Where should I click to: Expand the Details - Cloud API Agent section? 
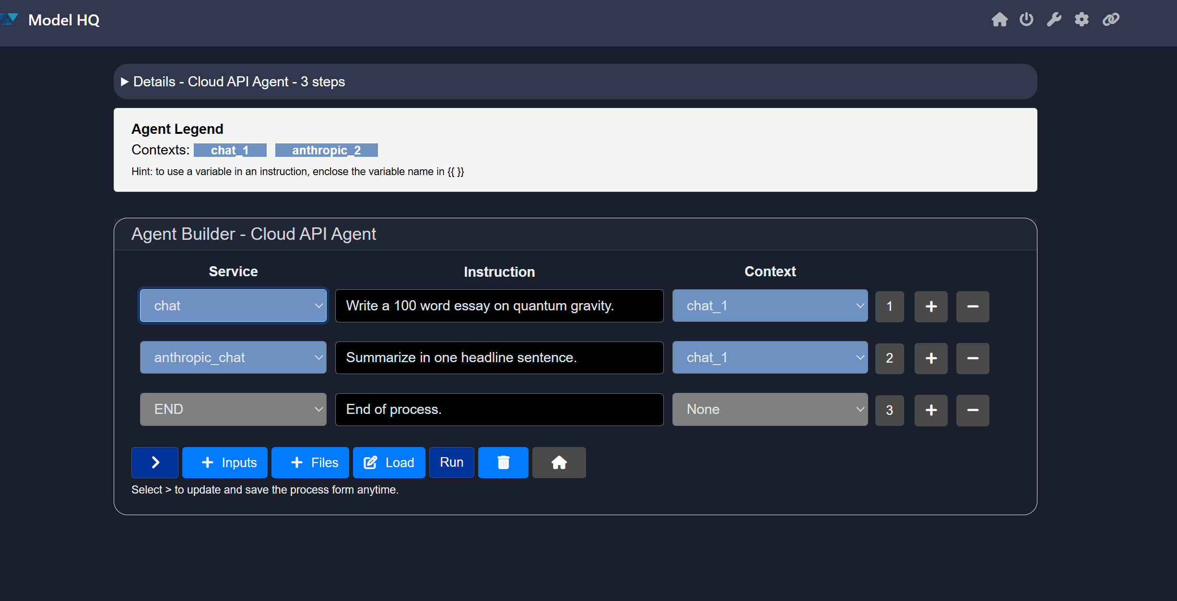coord(125,82)
